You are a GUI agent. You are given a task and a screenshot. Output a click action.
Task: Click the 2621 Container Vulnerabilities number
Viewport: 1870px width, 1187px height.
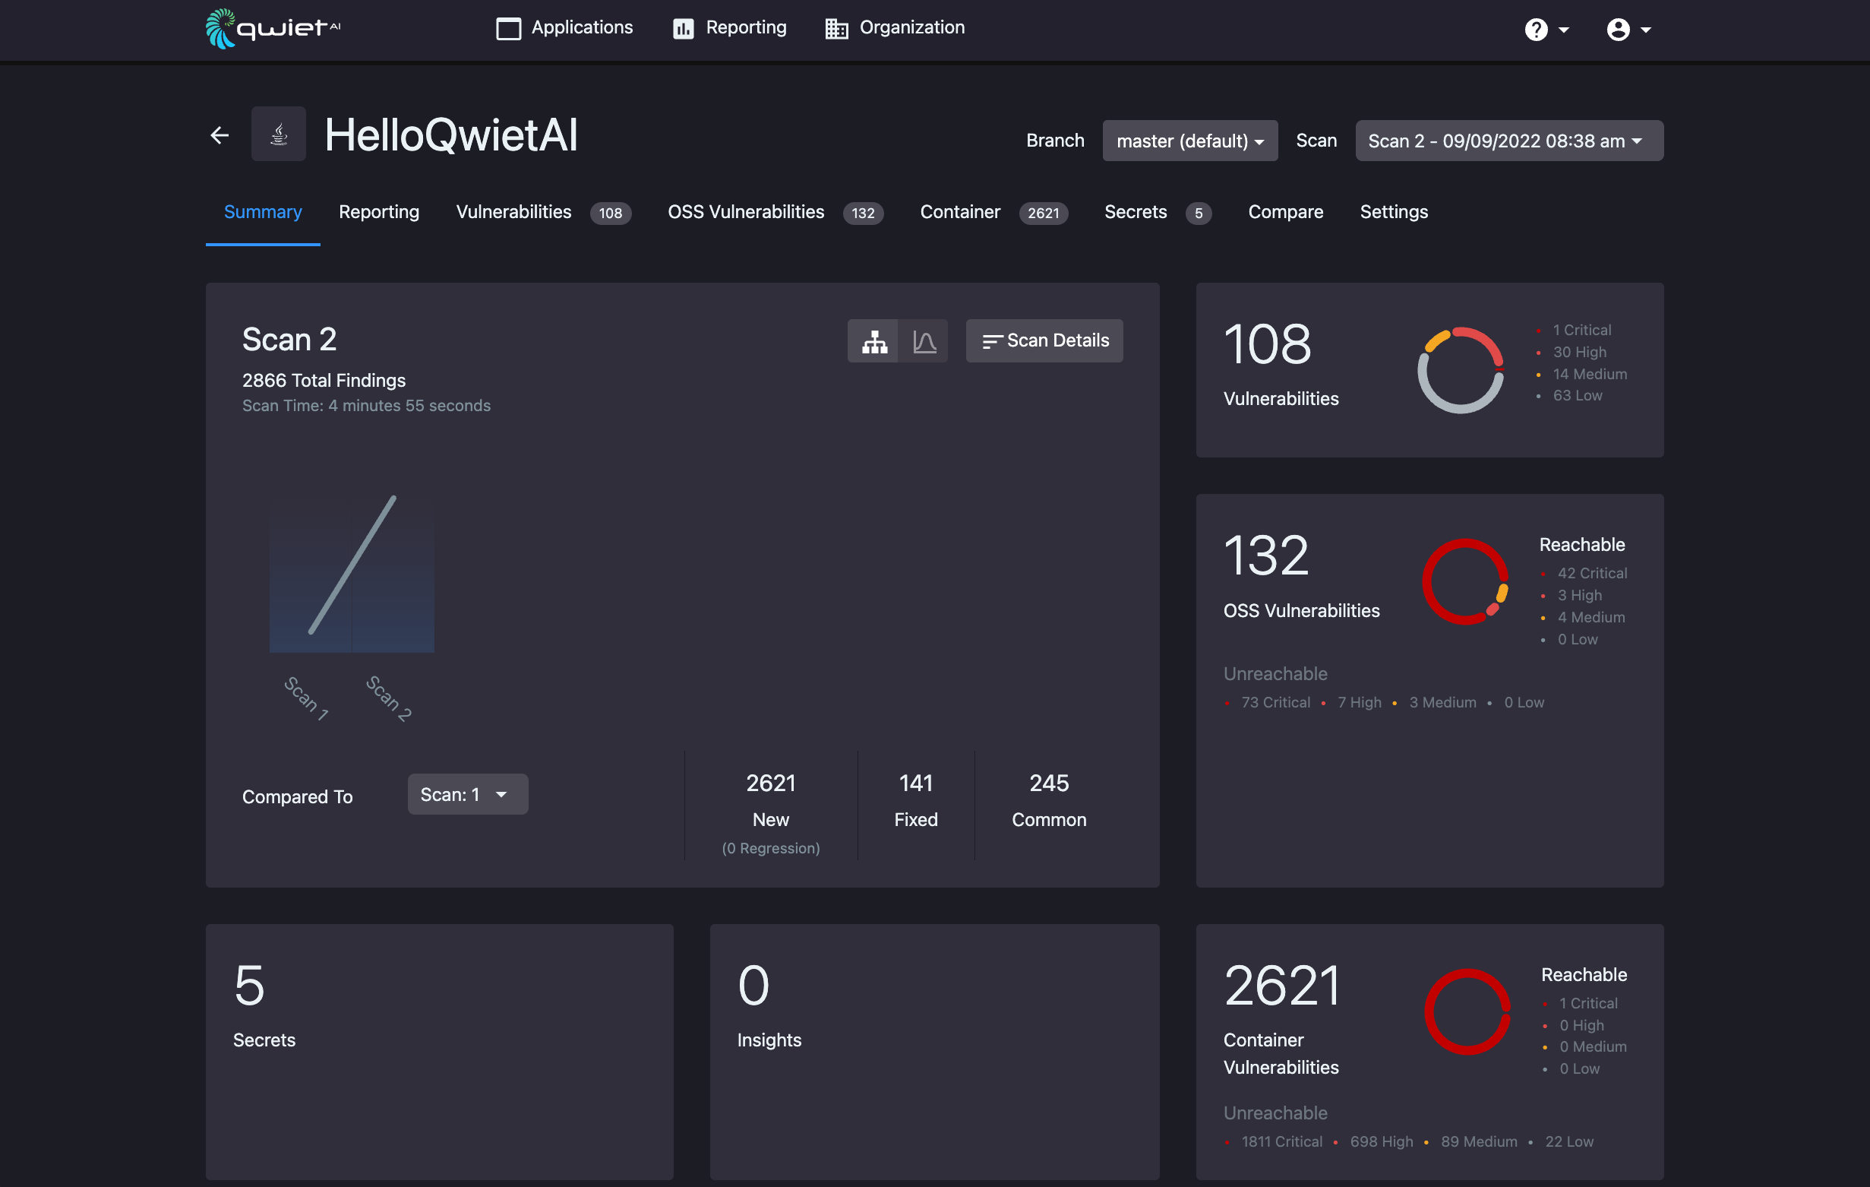point(1282,986)
